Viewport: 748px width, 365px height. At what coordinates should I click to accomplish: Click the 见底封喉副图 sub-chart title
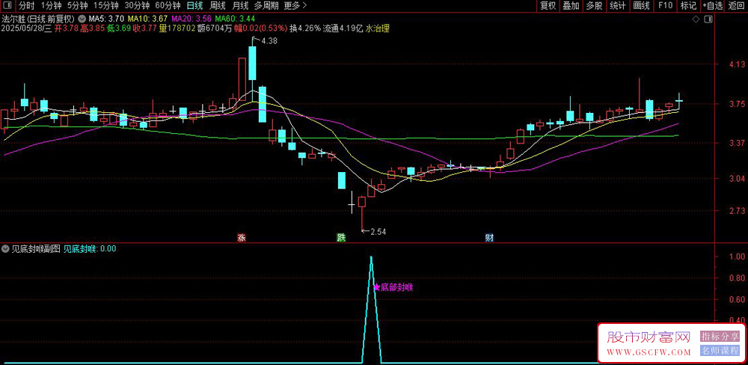click(x=36, y=248)
